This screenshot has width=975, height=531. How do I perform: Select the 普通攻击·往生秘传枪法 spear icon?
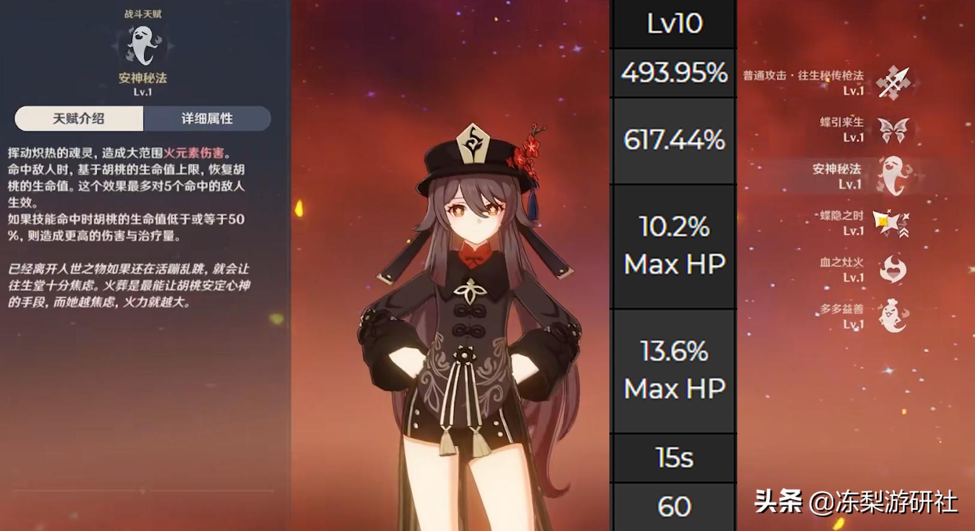893,83
